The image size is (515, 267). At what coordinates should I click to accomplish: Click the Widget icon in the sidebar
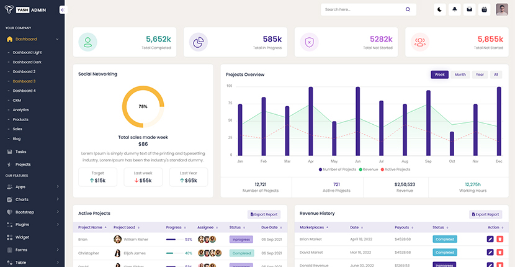coord(9,237)
